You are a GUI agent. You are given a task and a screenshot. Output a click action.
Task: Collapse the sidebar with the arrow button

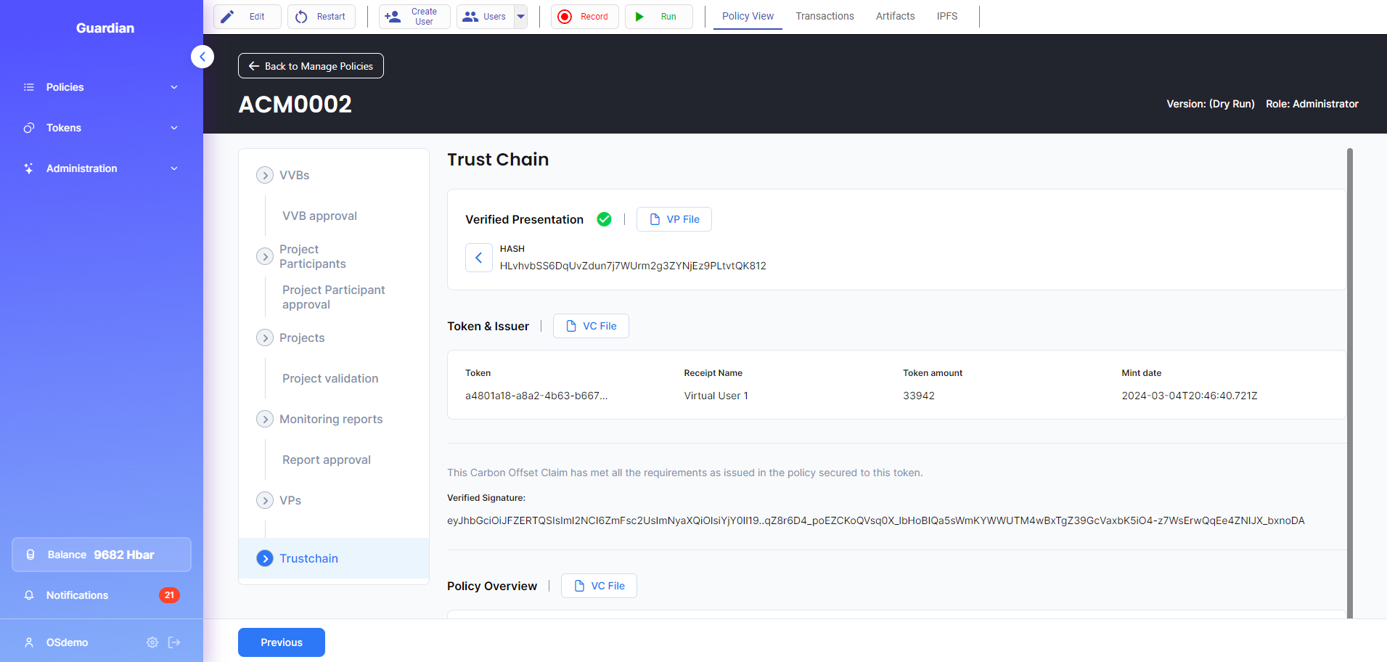[202, 57]
